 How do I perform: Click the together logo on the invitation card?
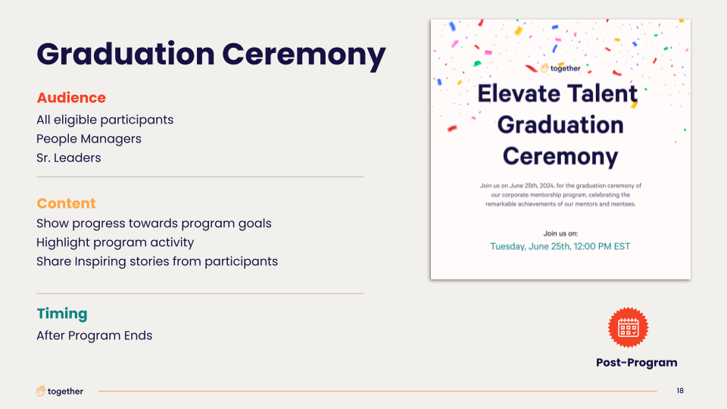pos(560,68)
